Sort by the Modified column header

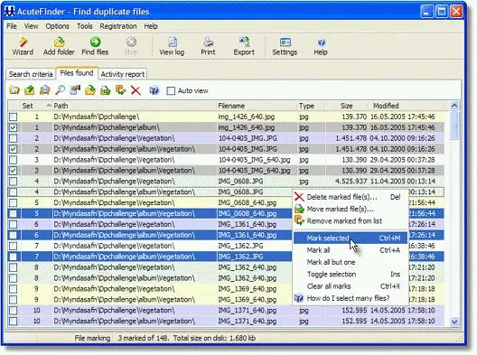(407, 106)
